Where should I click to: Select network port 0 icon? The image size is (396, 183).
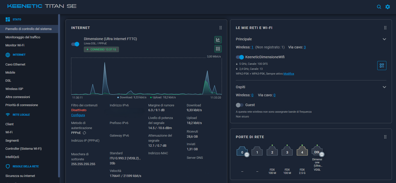pyautogui.click(x=242, y=152)
